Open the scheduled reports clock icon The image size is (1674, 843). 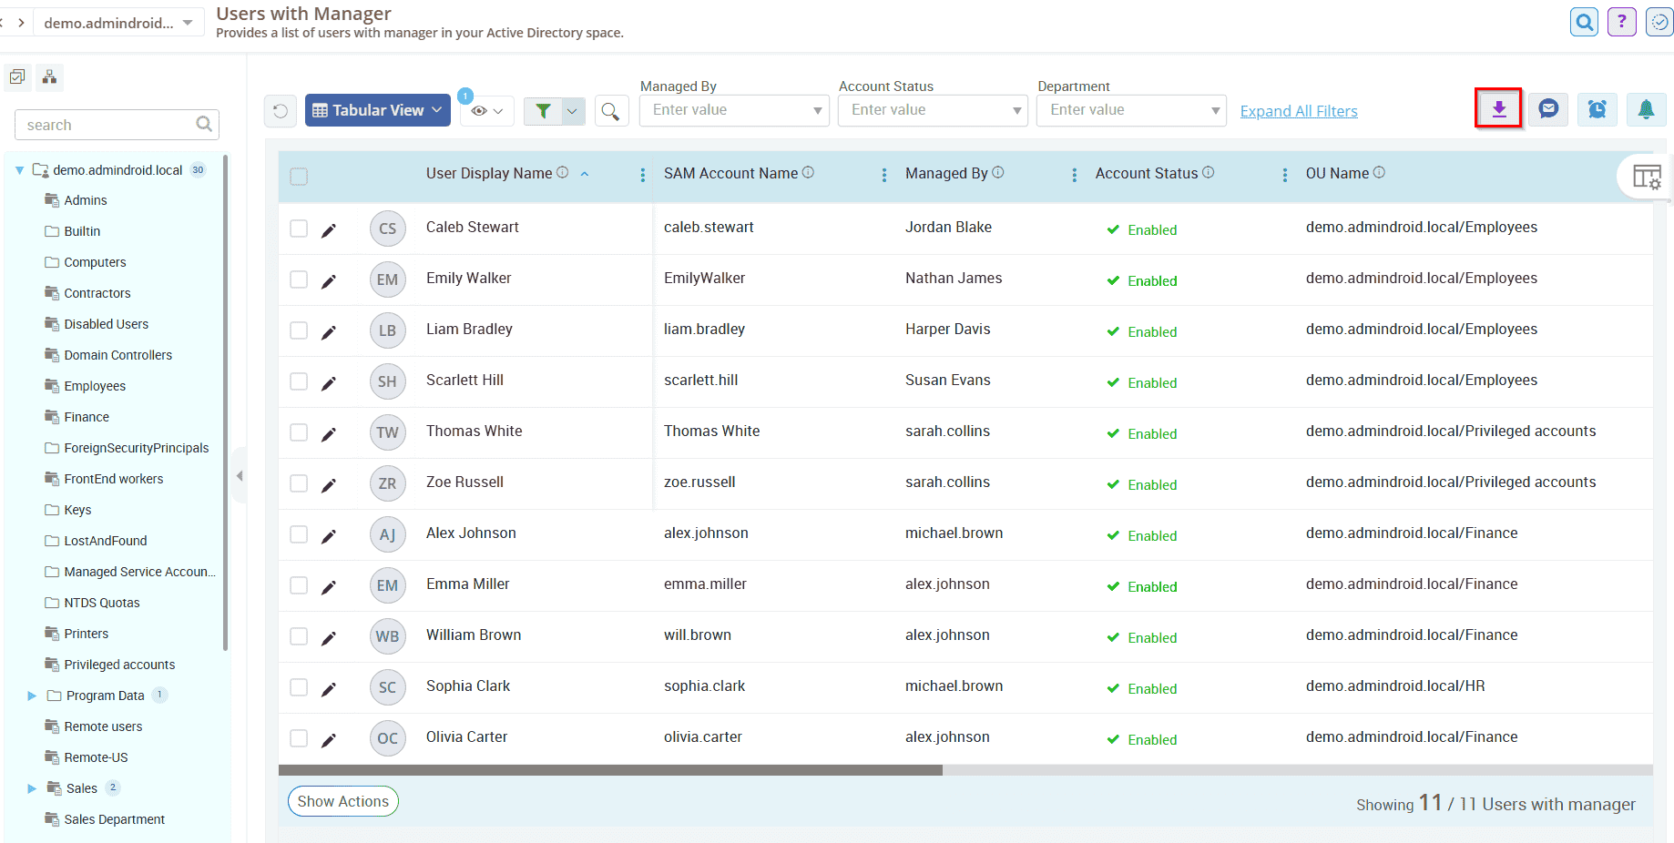pos(1597,108)
